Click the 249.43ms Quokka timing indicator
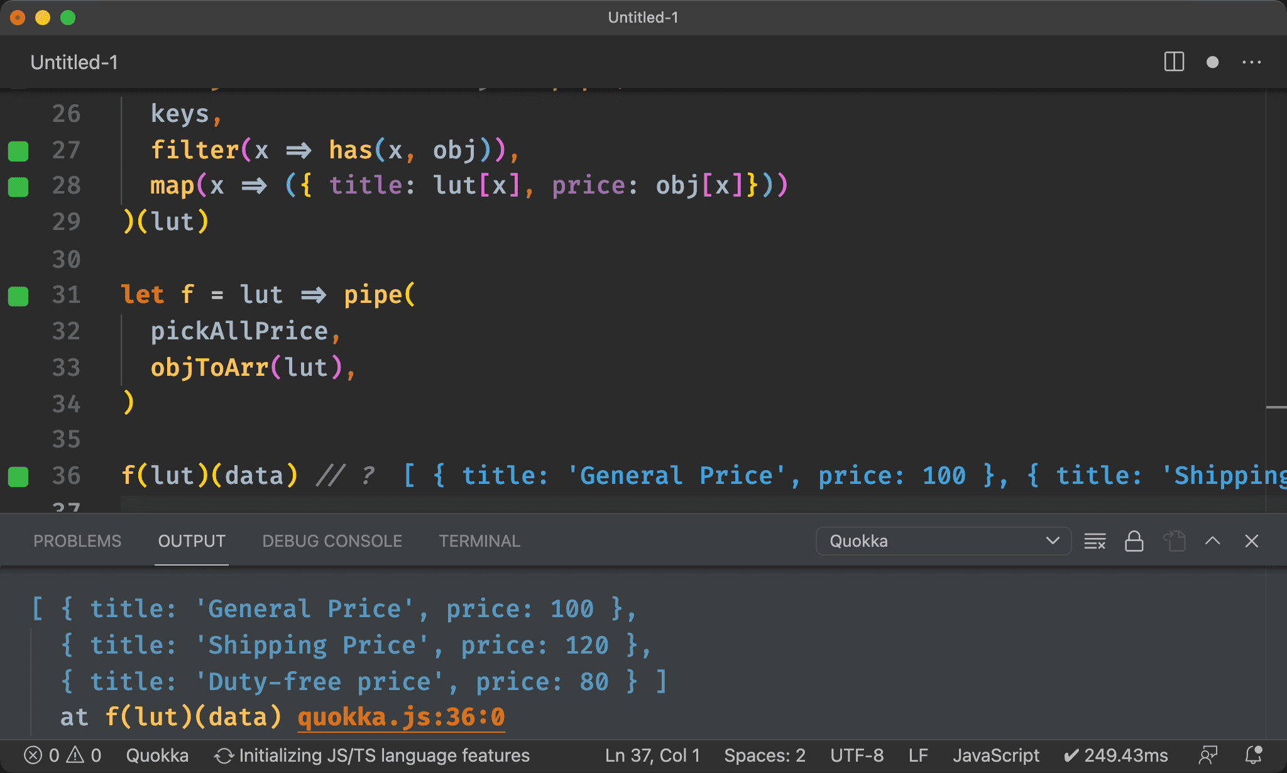 (1116, 755)
